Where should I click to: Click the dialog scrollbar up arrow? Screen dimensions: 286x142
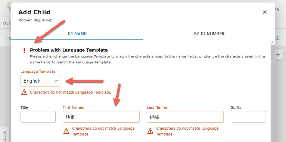click(273, 43)
